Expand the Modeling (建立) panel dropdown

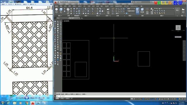pyautogui.click(x=60, y=16)
